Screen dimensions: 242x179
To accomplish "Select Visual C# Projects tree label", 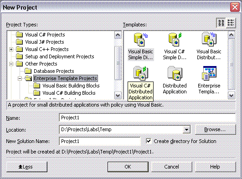I will click(45, 35).
